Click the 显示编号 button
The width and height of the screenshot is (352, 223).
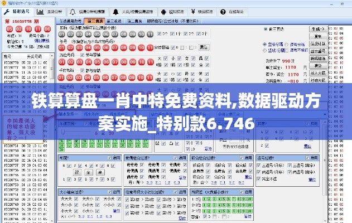318,51
